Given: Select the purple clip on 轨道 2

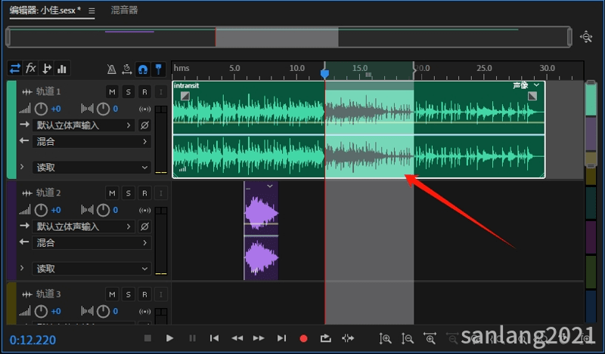Looking at the screenshot, I should [x=261, y=231].
